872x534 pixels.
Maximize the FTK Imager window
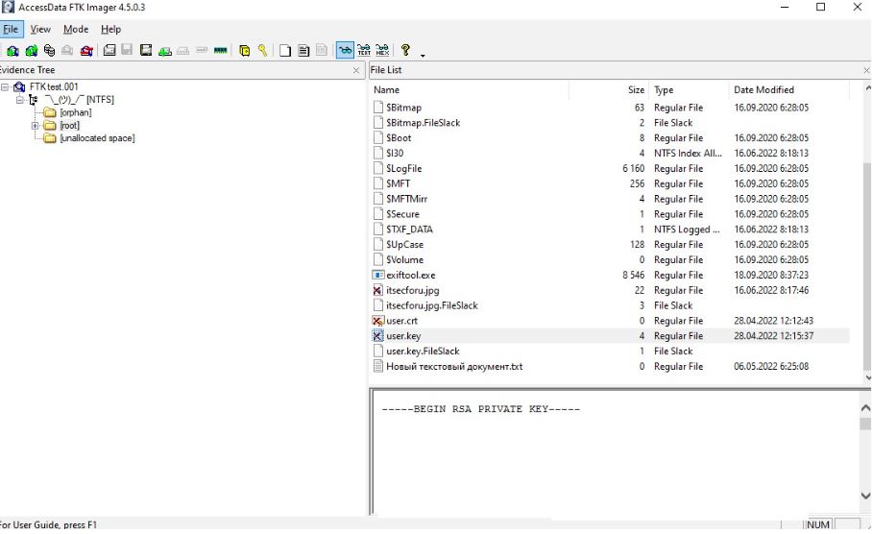click(820, 8)
